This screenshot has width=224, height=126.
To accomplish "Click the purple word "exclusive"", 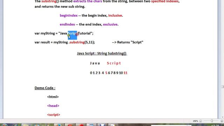I will [110, 24].
